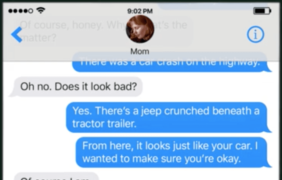Open the conversation info icon
This screenshot has width=282, height=180.
point(256,34)
